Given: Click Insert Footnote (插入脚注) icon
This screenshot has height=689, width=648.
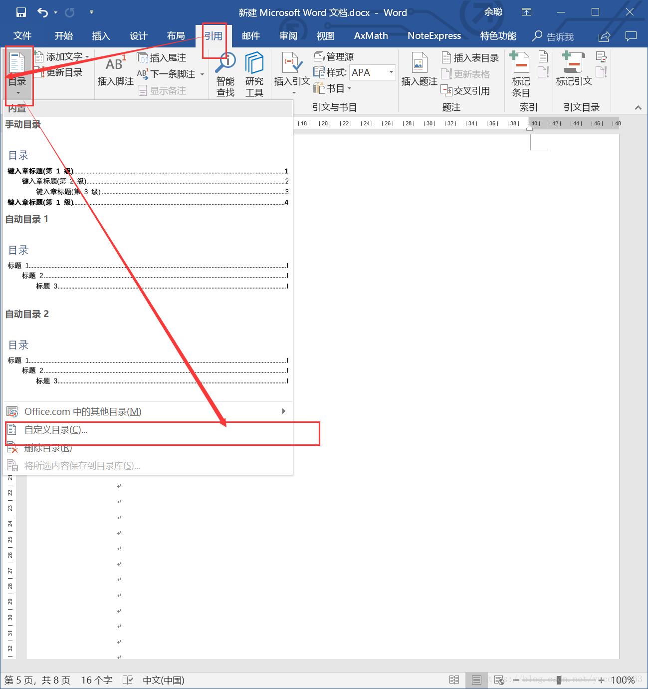Looking at the screenshot, I should pos(115,72).
